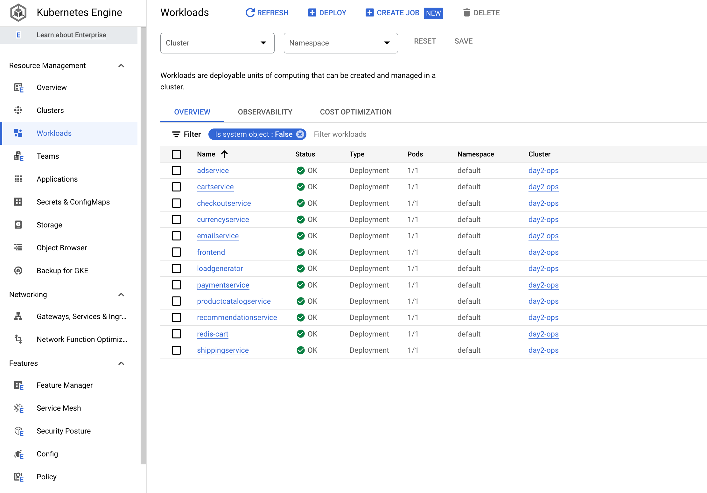Open the frontend deployment details

point(212,252)
